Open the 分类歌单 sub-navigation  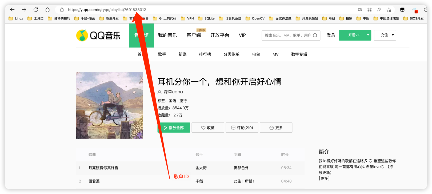pos(231,54)
